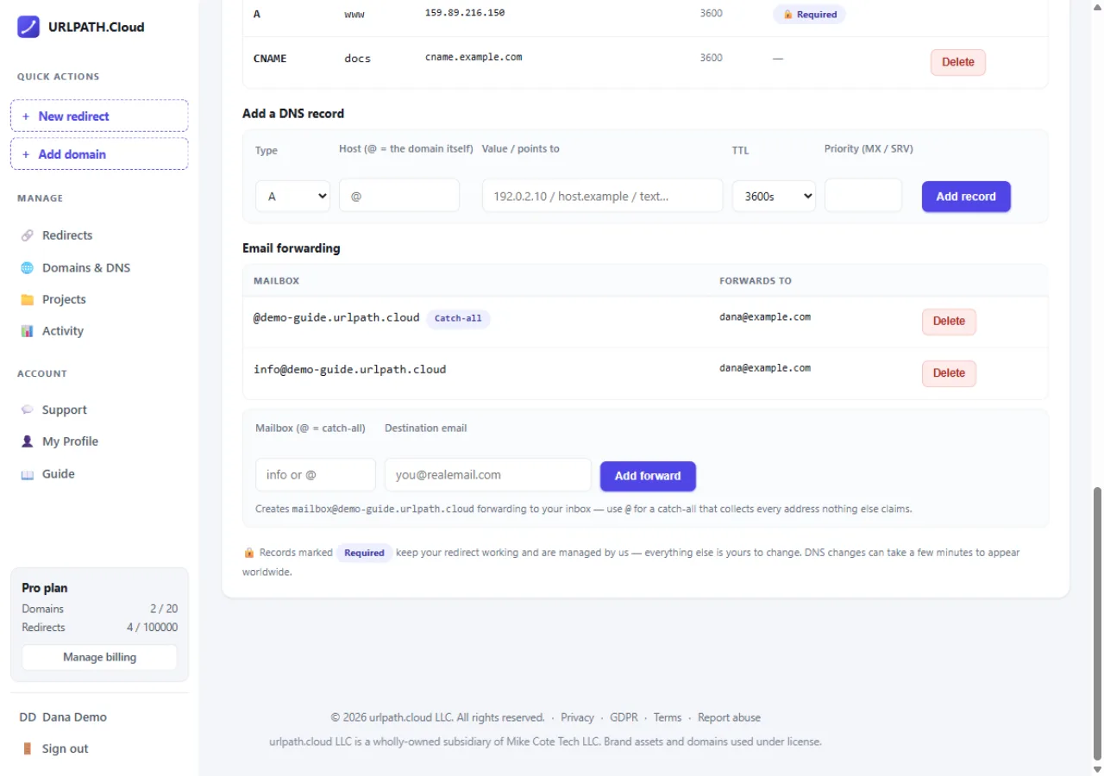The image size is (1104, 776).
Task: Click the Value / points to field
Action: [x=602, y=196]
